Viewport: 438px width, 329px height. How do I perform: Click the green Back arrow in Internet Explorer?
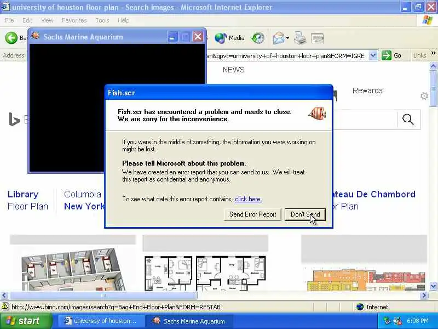(x=11, y=38)
